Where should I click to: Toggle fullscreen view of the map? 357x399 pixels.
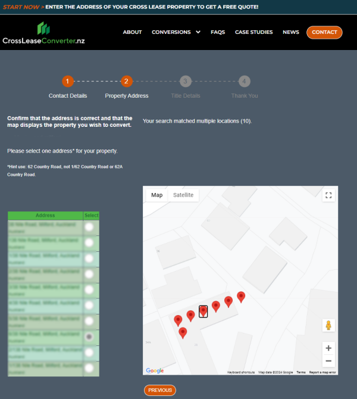click(x=328, y=195)
